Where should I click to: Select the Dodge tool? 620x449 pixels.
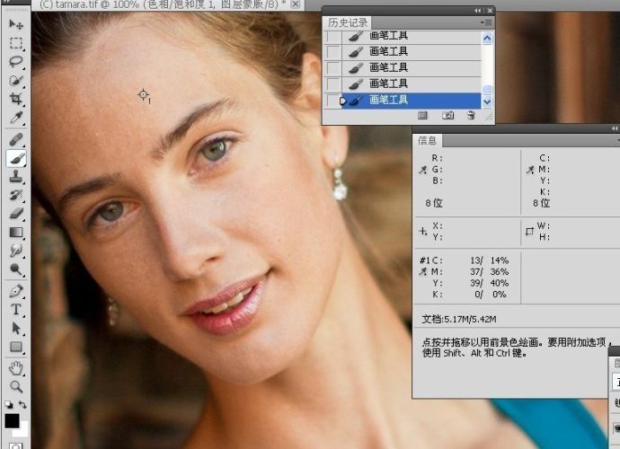click(x=16, y=269)
